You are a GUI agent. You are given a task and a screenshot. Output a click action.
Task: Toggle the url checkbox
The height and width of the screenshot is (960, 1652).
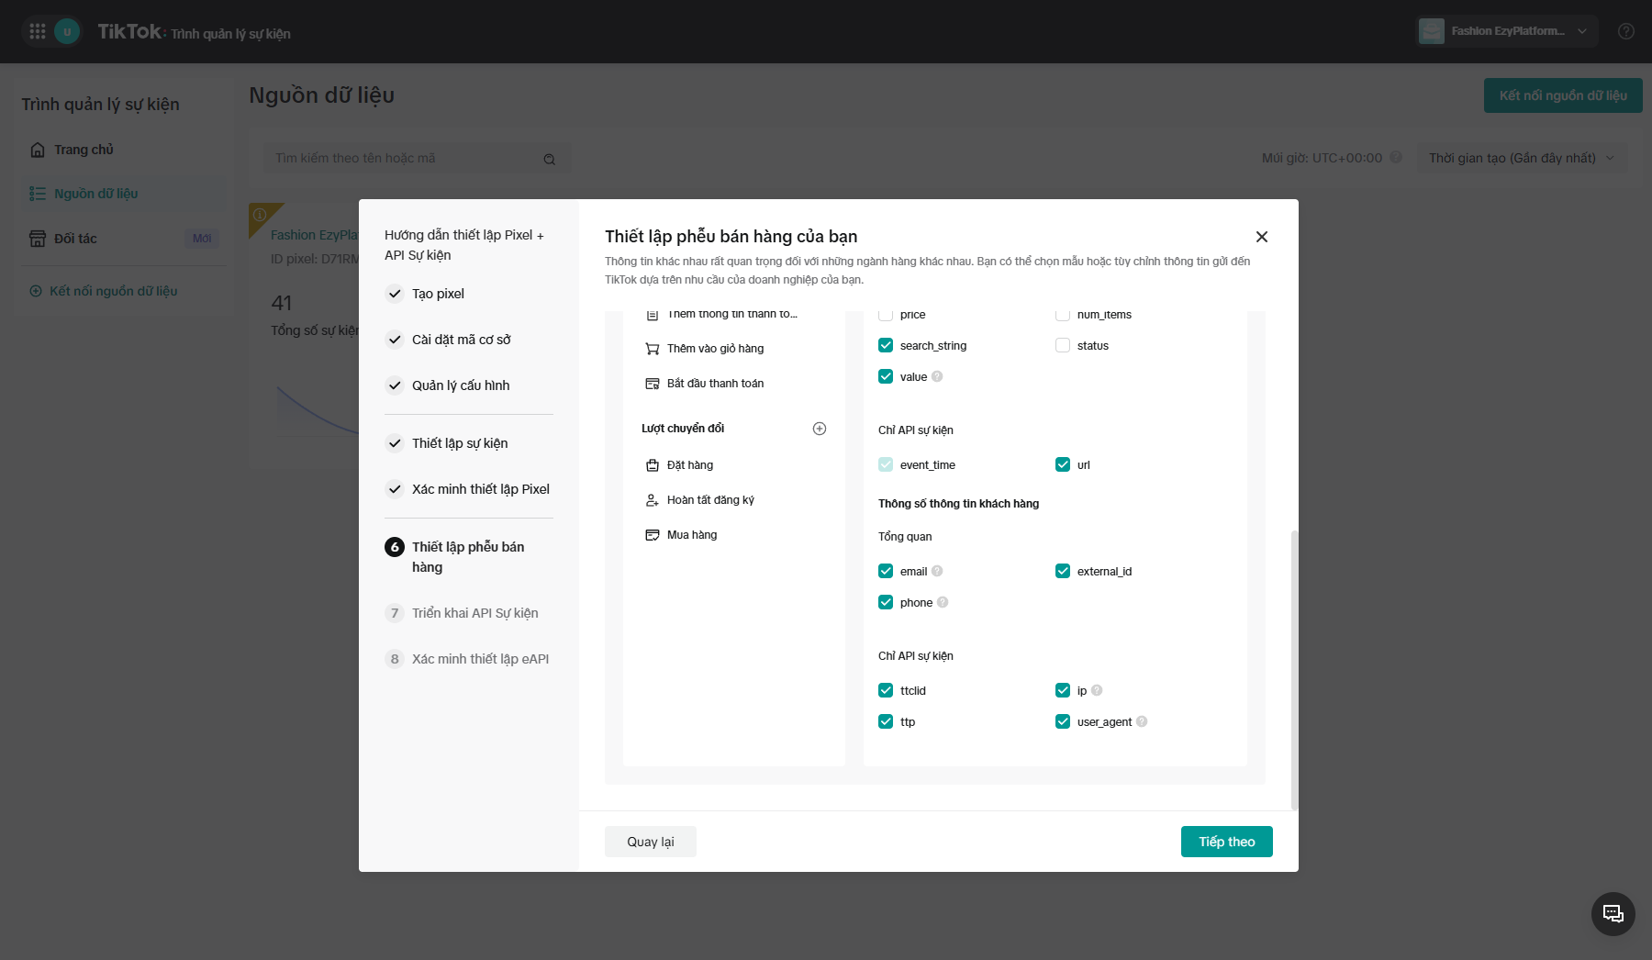click(x=1063, y=464)
